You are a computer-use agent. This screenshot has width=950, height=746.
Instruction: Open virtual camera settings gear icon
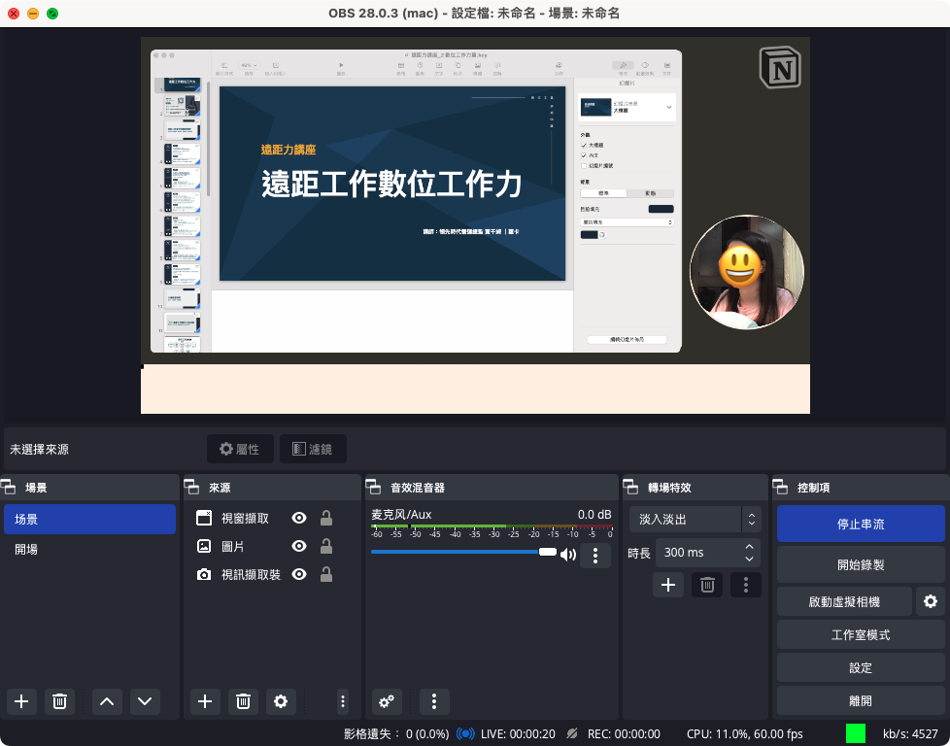click(931, 601)
